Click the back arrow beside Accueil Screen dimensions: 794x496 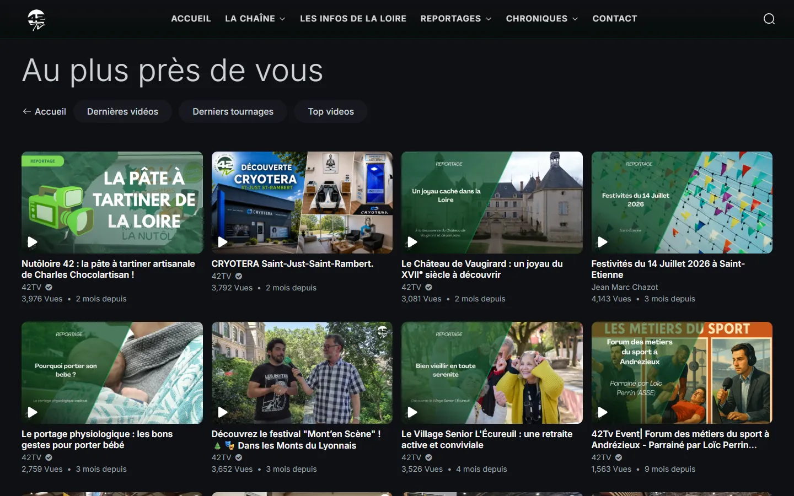pos(26,111)
